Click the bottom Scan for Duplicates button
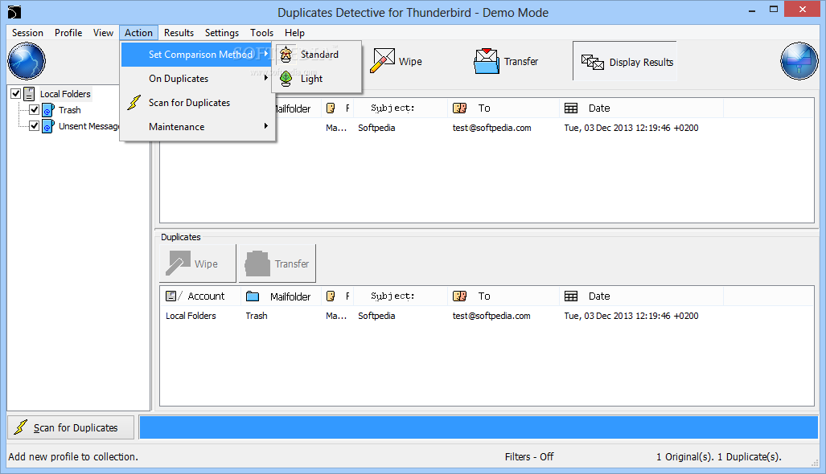Screen dimensions: 826x474 click(71, 427)
